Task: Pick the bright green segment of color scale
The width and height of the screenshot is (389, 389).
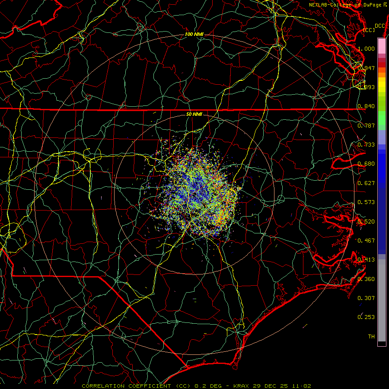Action: click(x=382, y=118)
